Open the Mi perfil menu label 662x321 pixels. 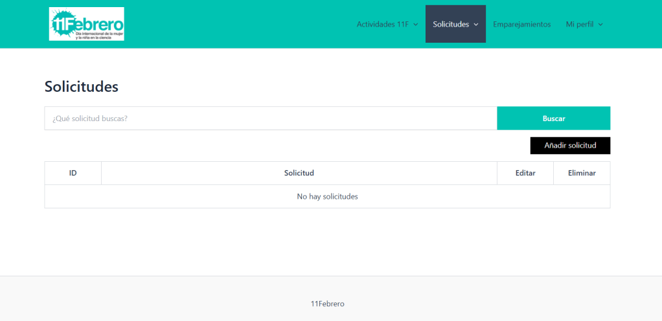pyautogui.click(x=580, y=25)
